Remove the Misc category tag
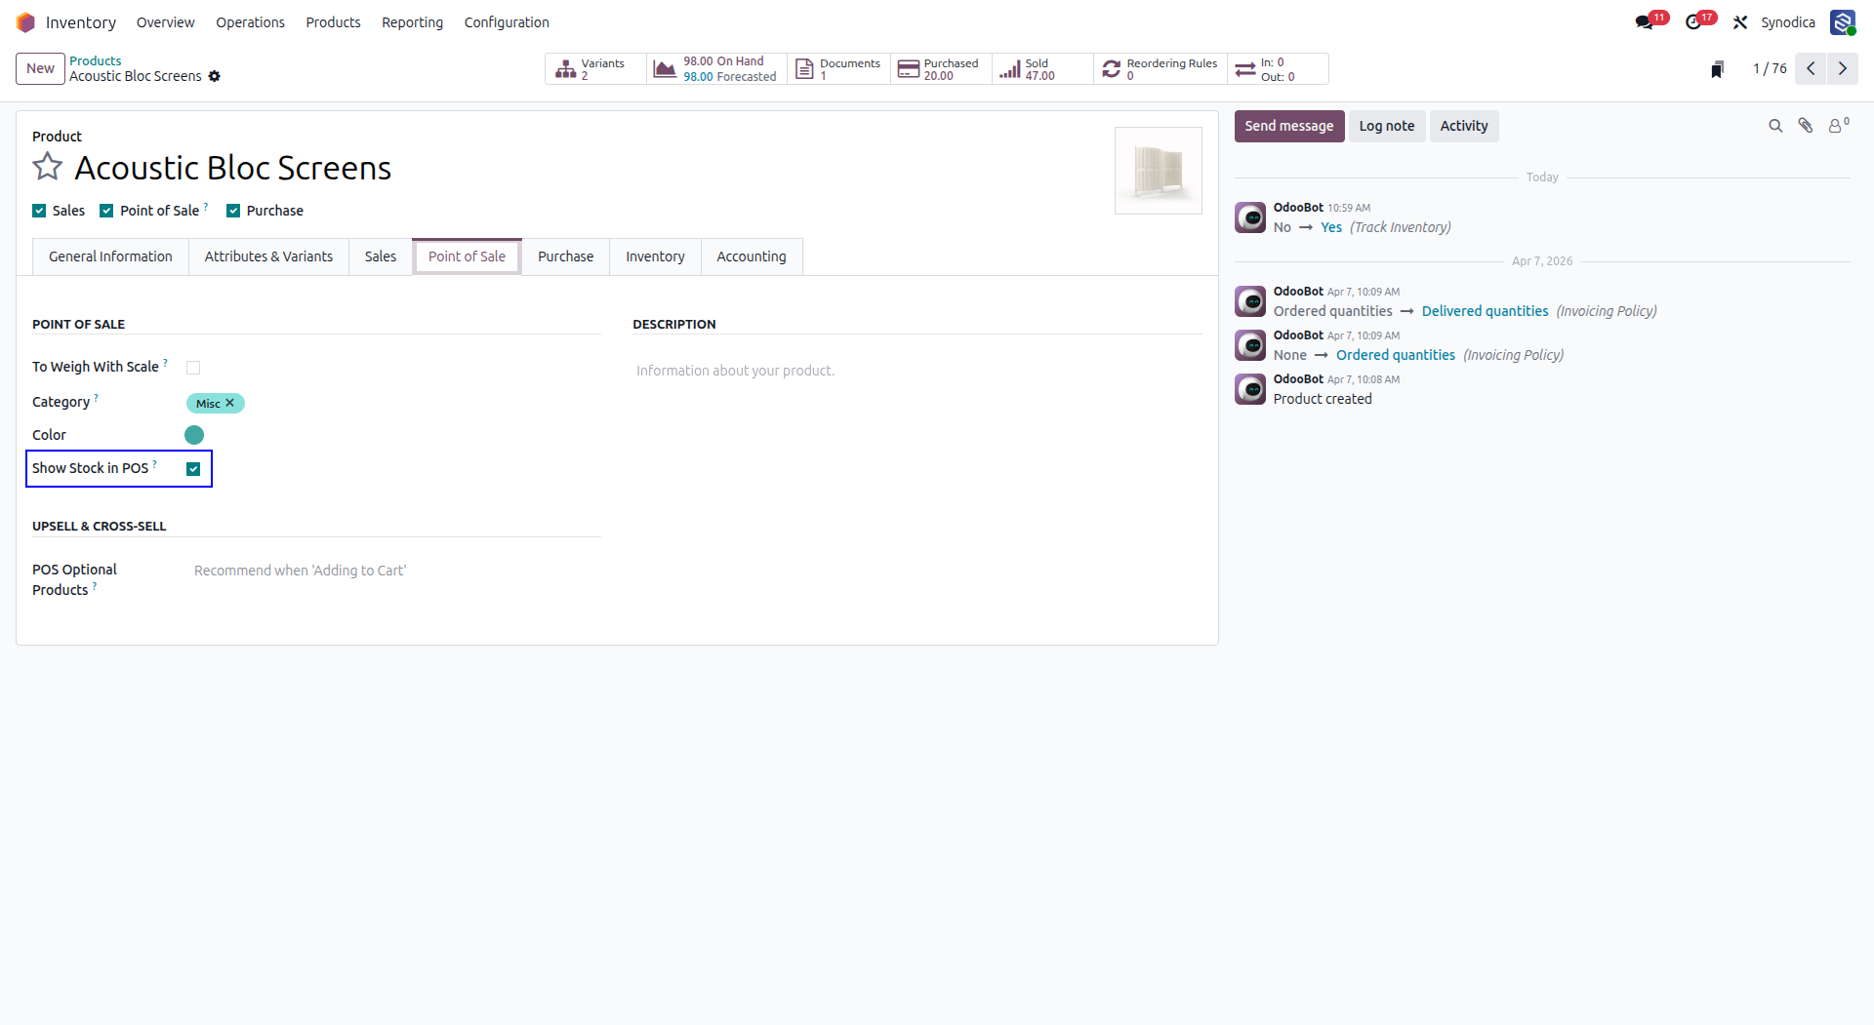 click(230, 403)
